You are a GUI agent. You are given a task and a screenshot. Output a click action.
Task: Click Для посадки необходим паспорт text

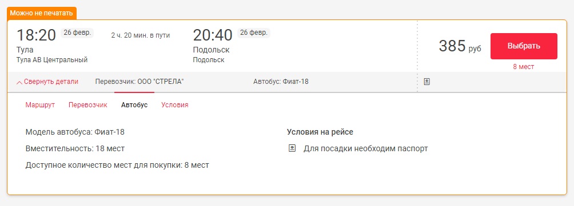[366, 149]
